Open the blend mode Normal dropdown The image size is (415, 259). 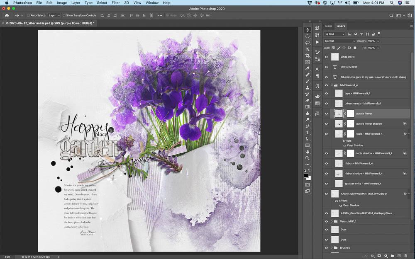click(339, 41)
